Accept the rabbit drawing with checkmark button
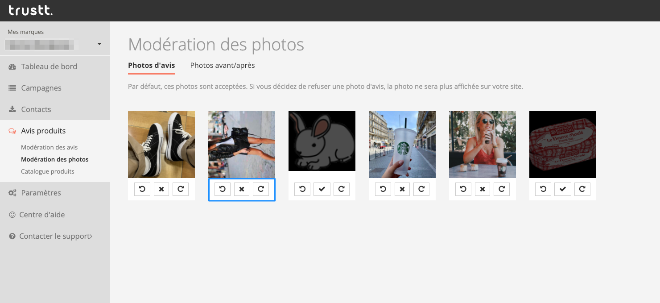Screen dimensions: 660x303 tap(322, 189)
